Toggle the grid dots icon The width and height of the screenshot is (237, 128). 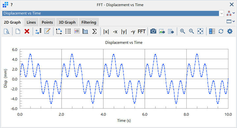68,32
